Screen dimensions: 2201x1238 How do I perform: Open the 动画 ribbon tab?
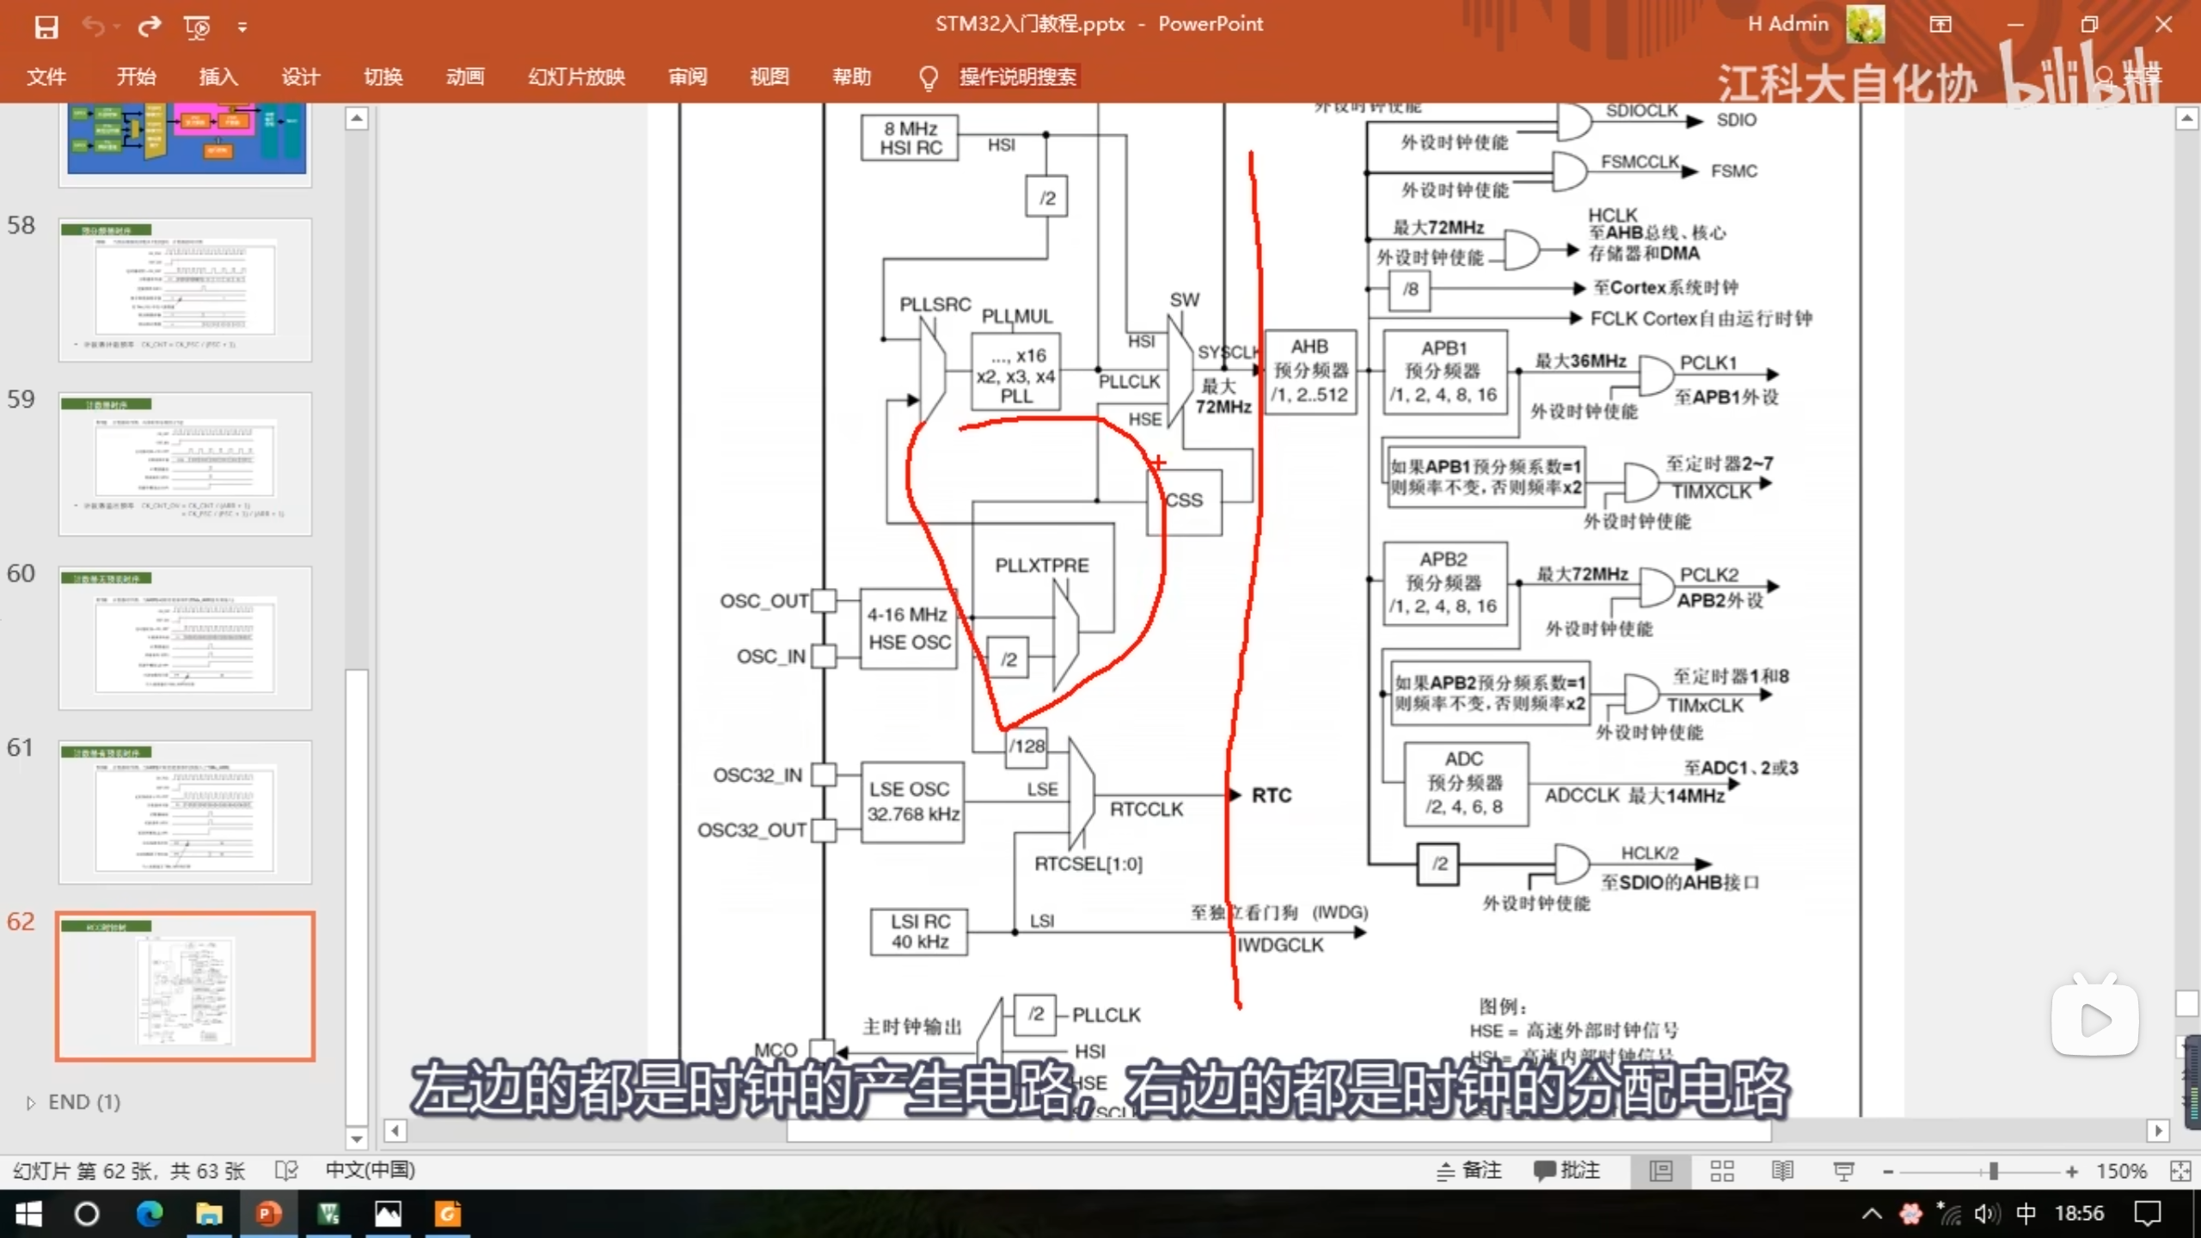(464, 77)
